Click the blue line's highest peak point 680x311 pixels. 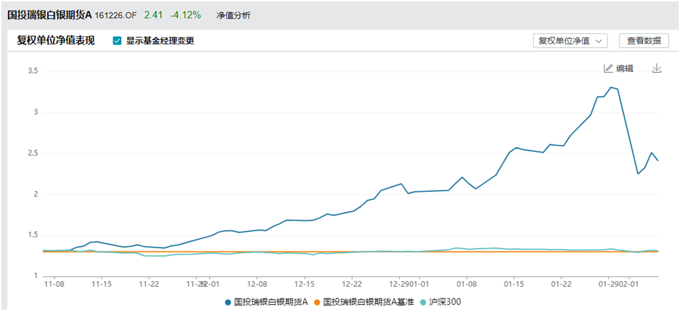coord(611,88)
